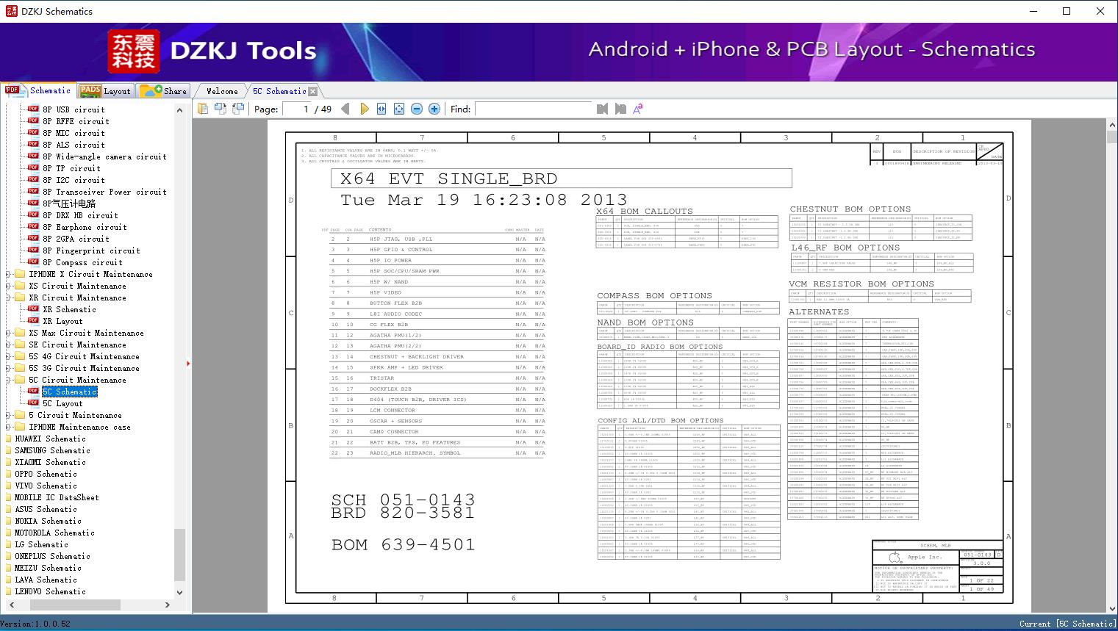Click tree panel vertical scrollbar thumb
1118x631 pixels.
coord(180,554)
